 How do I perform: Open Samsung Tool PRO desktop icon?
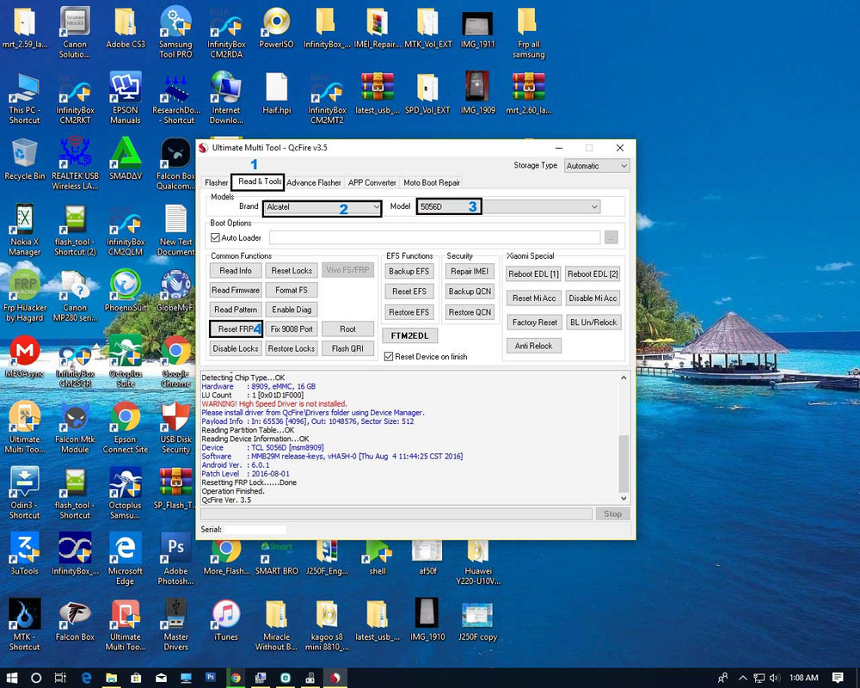tap(175, 32)
